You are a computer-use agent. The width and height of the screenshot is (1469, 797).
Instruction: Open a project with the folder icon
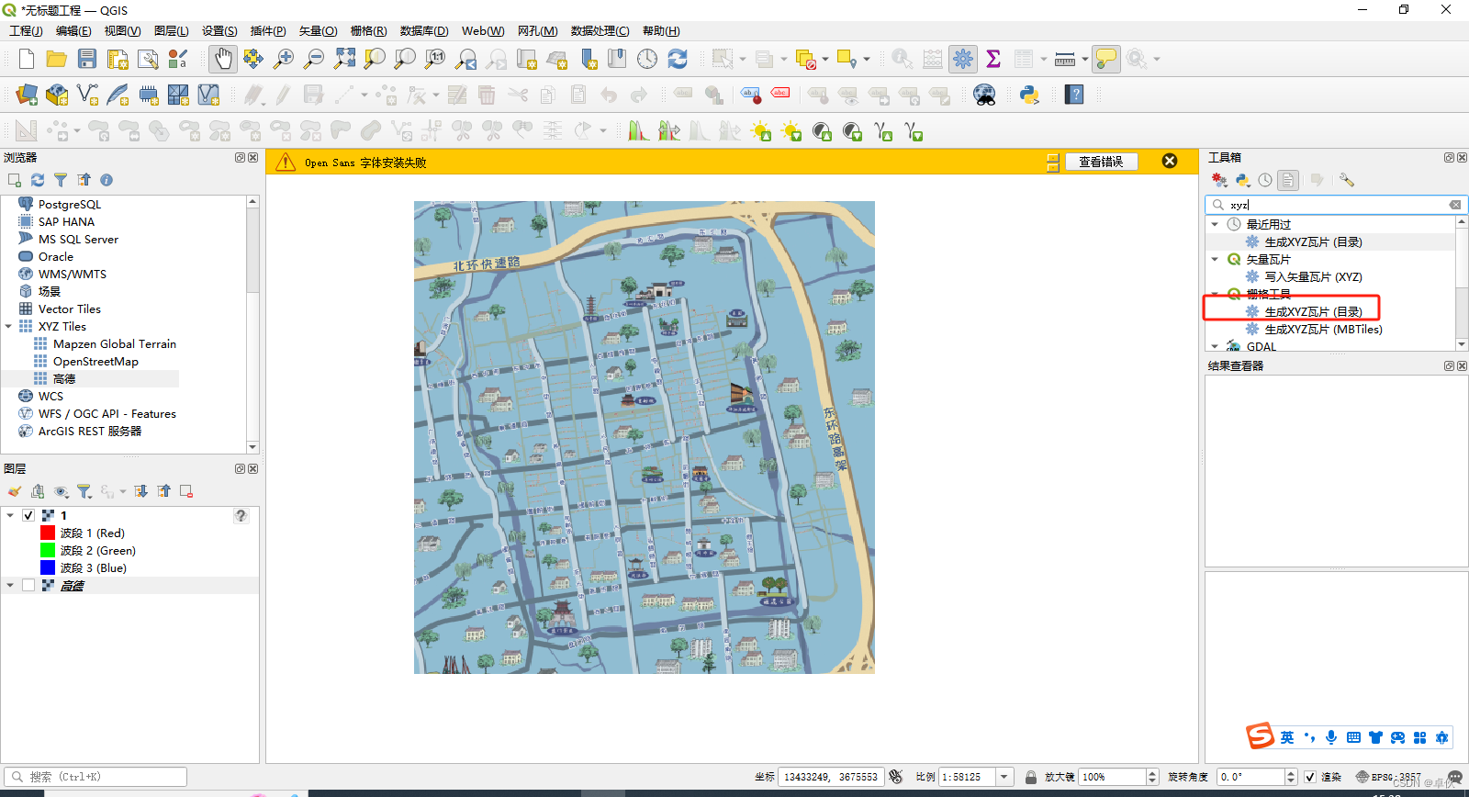(x=57, y=59)
